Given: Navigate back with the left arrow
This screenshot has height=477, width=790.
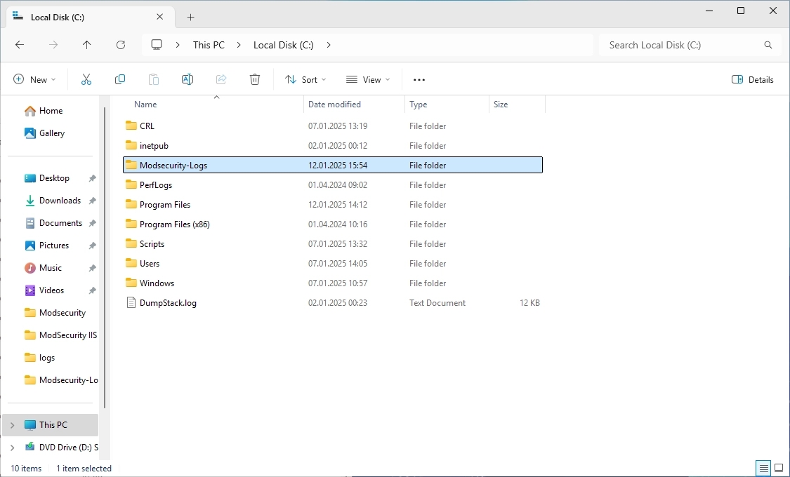Looking at the screenshot, I should point(20,45).
